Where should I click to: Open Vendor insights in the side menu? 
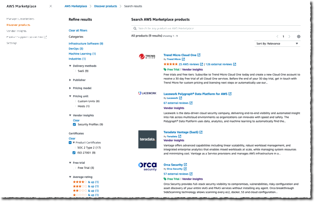tap(16, 31)
